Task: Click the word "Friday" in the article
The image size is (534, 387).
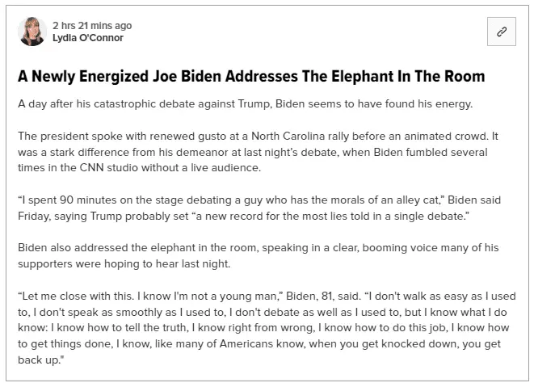Action: (34, 215)
